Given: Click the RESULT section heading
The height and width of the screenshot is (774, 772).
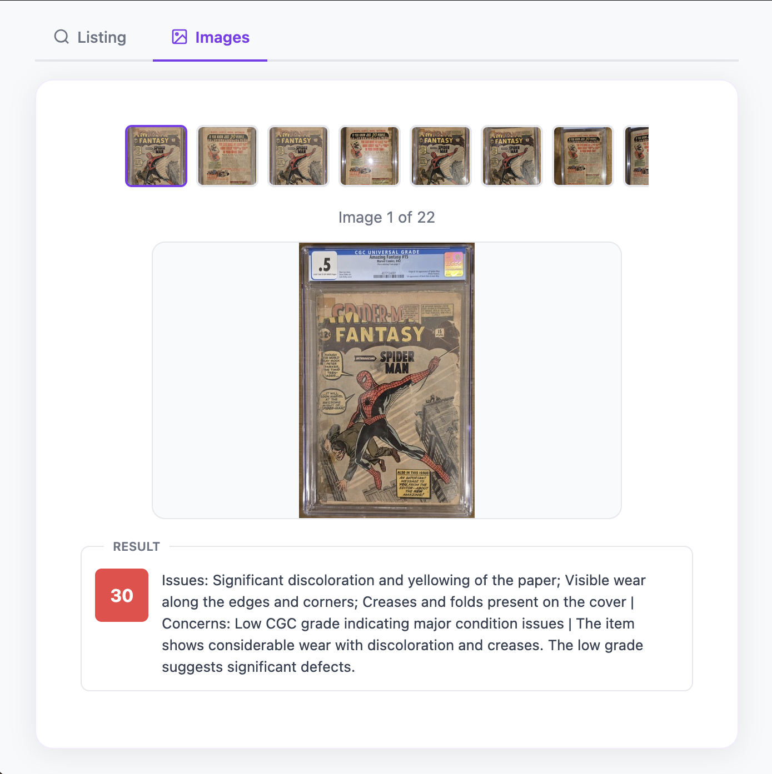Looking at the screenshot, I should pyautogui.click(x=137, y=546).
